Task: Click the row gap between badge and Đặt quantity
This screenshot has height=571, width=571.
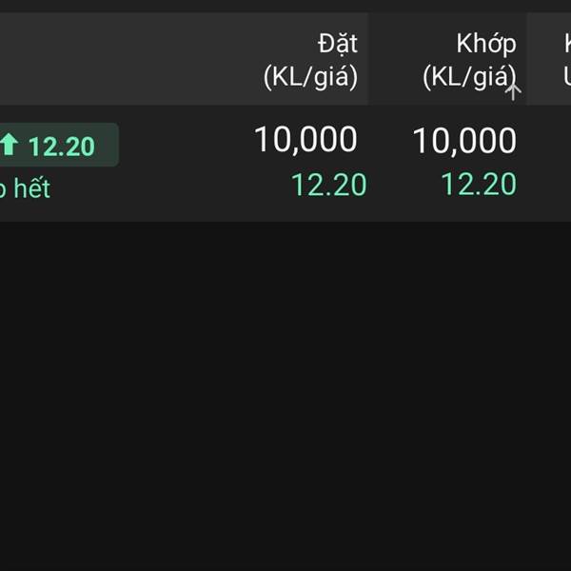Action: click(x=186, y=146)
